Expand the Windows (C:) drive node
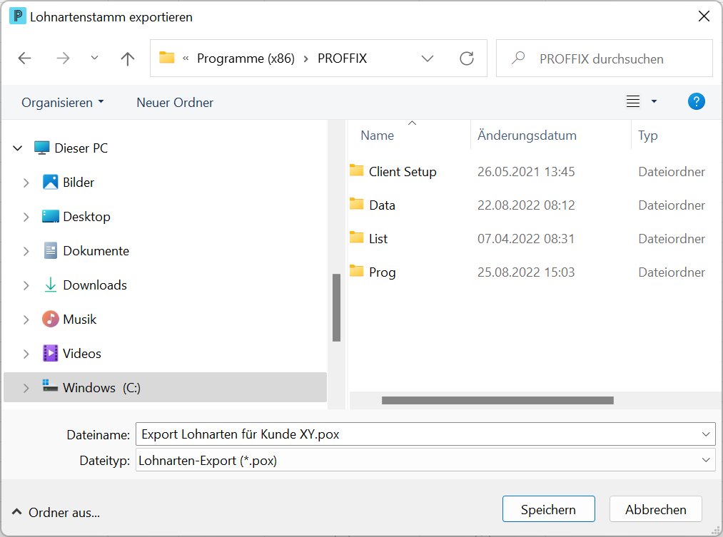723x537 pixels. (x=26, y=388)
